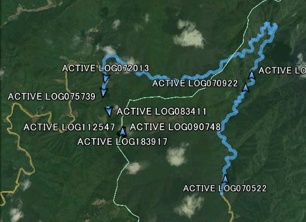The image size is (306, 222).
Task: Click the arrow marker left of ACTIVE LOG083411
Action: [109, 111]
